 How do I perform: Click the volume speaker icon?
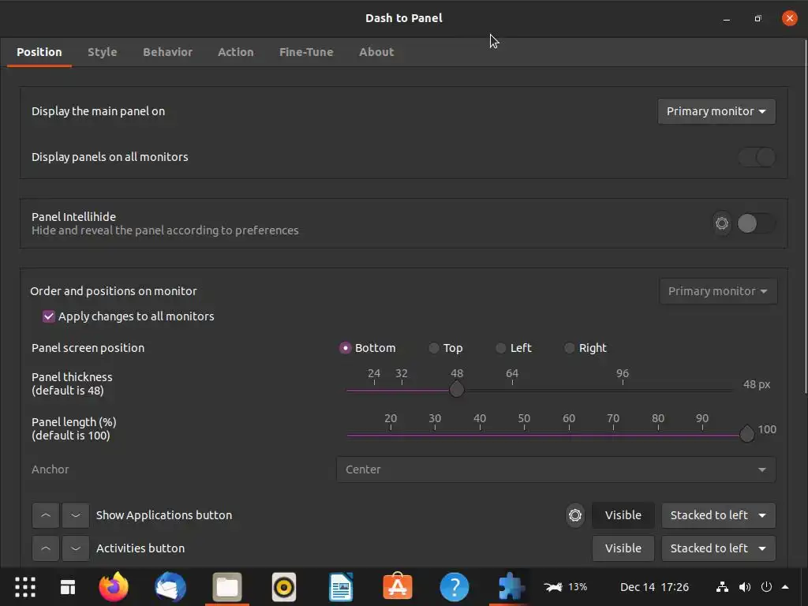tap(745, 587)
